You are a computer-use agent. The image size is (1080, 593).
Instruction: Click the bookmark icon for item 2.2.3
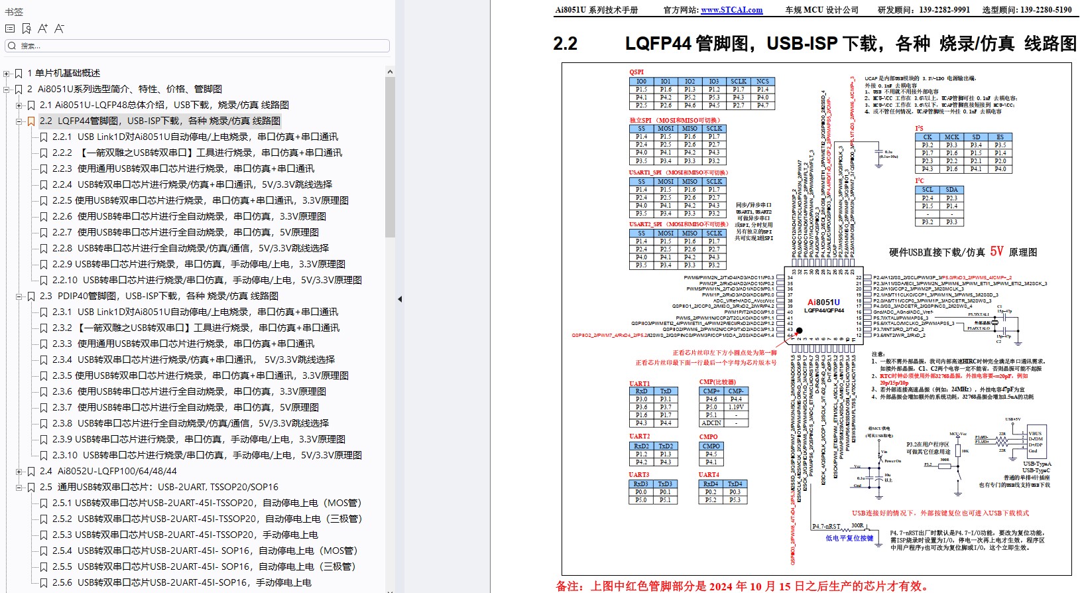[44, 168]
